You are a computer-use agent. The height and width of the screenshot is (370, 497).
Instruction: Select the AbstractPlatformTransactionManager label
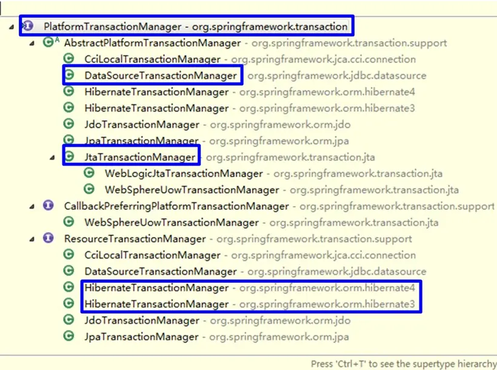click(x=153, y=43)
